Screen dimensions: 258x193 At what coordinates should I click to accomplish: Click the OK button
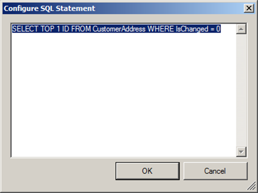147,171
